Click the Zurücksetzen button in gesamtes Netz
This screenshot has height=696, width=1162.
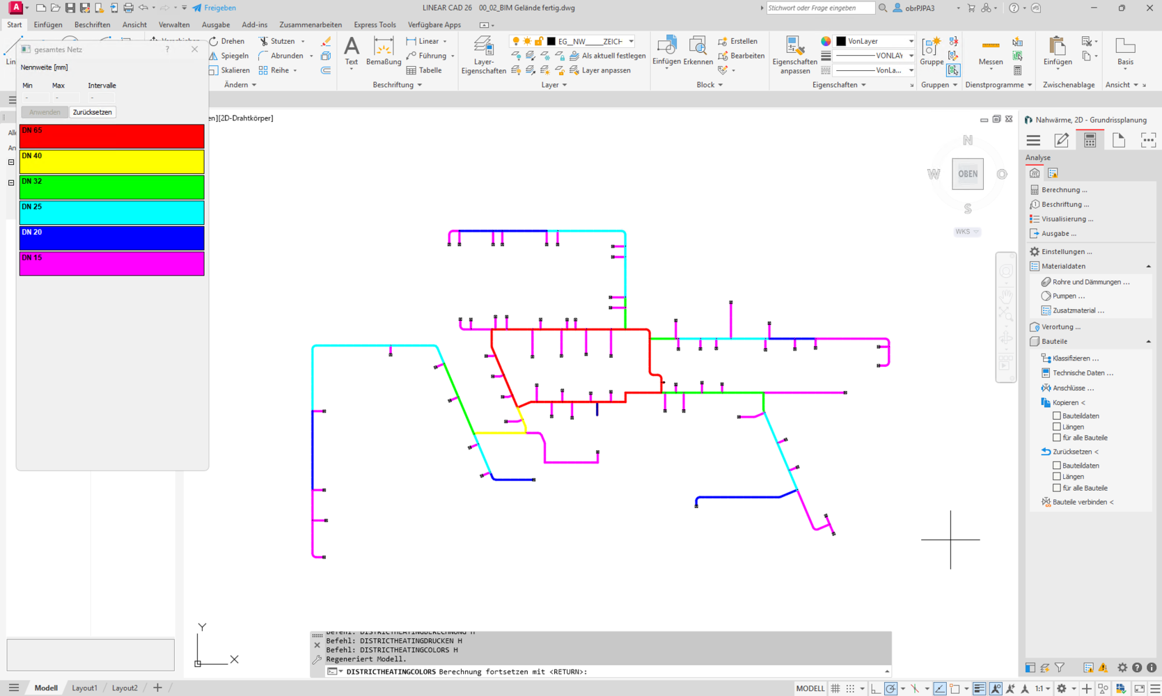(92, 112)
